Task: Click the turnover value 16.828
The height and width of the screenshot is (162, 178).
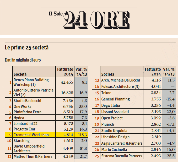Action: point(67,93)
